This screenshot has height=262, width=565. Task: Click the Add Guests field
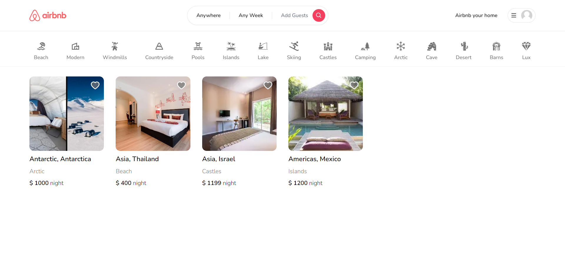[294, 15]
